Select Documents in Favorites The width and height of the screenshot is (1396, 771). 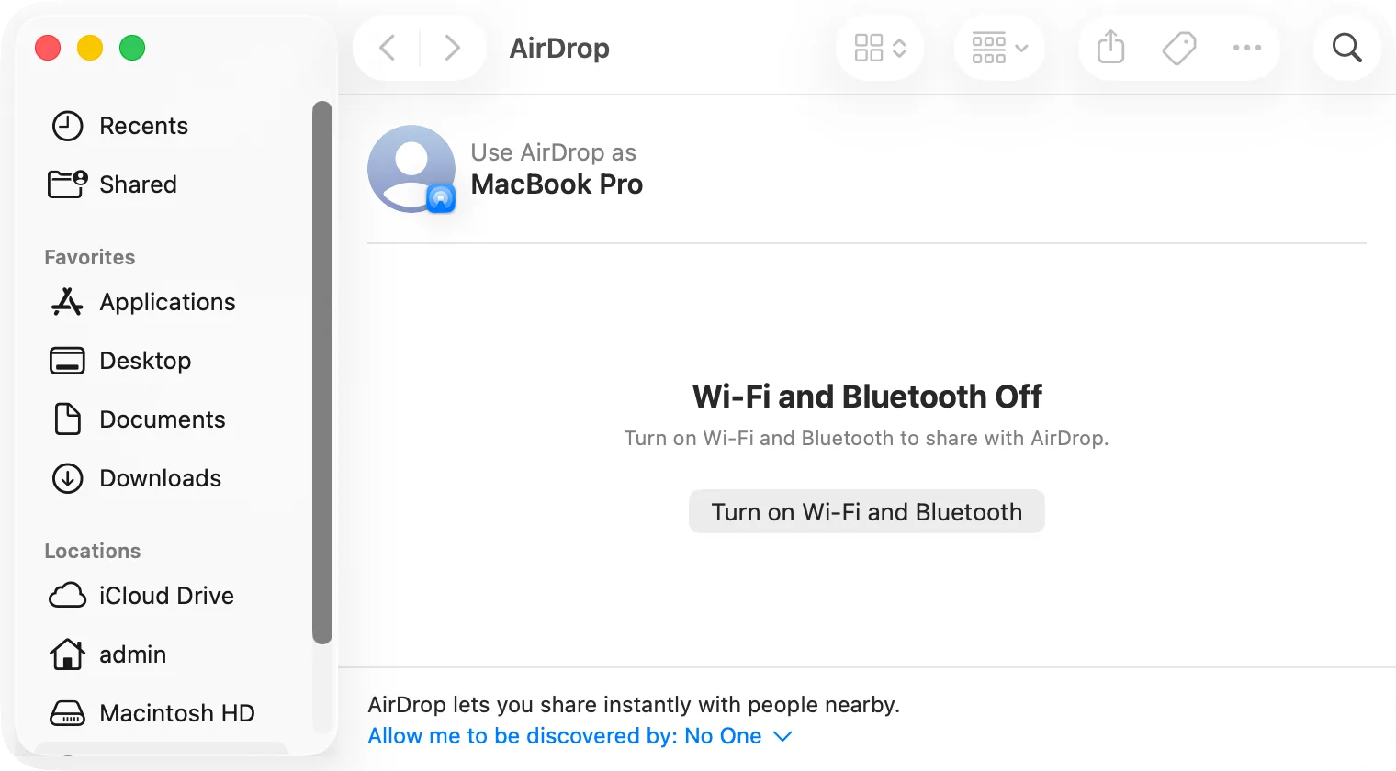pos(163,419)
